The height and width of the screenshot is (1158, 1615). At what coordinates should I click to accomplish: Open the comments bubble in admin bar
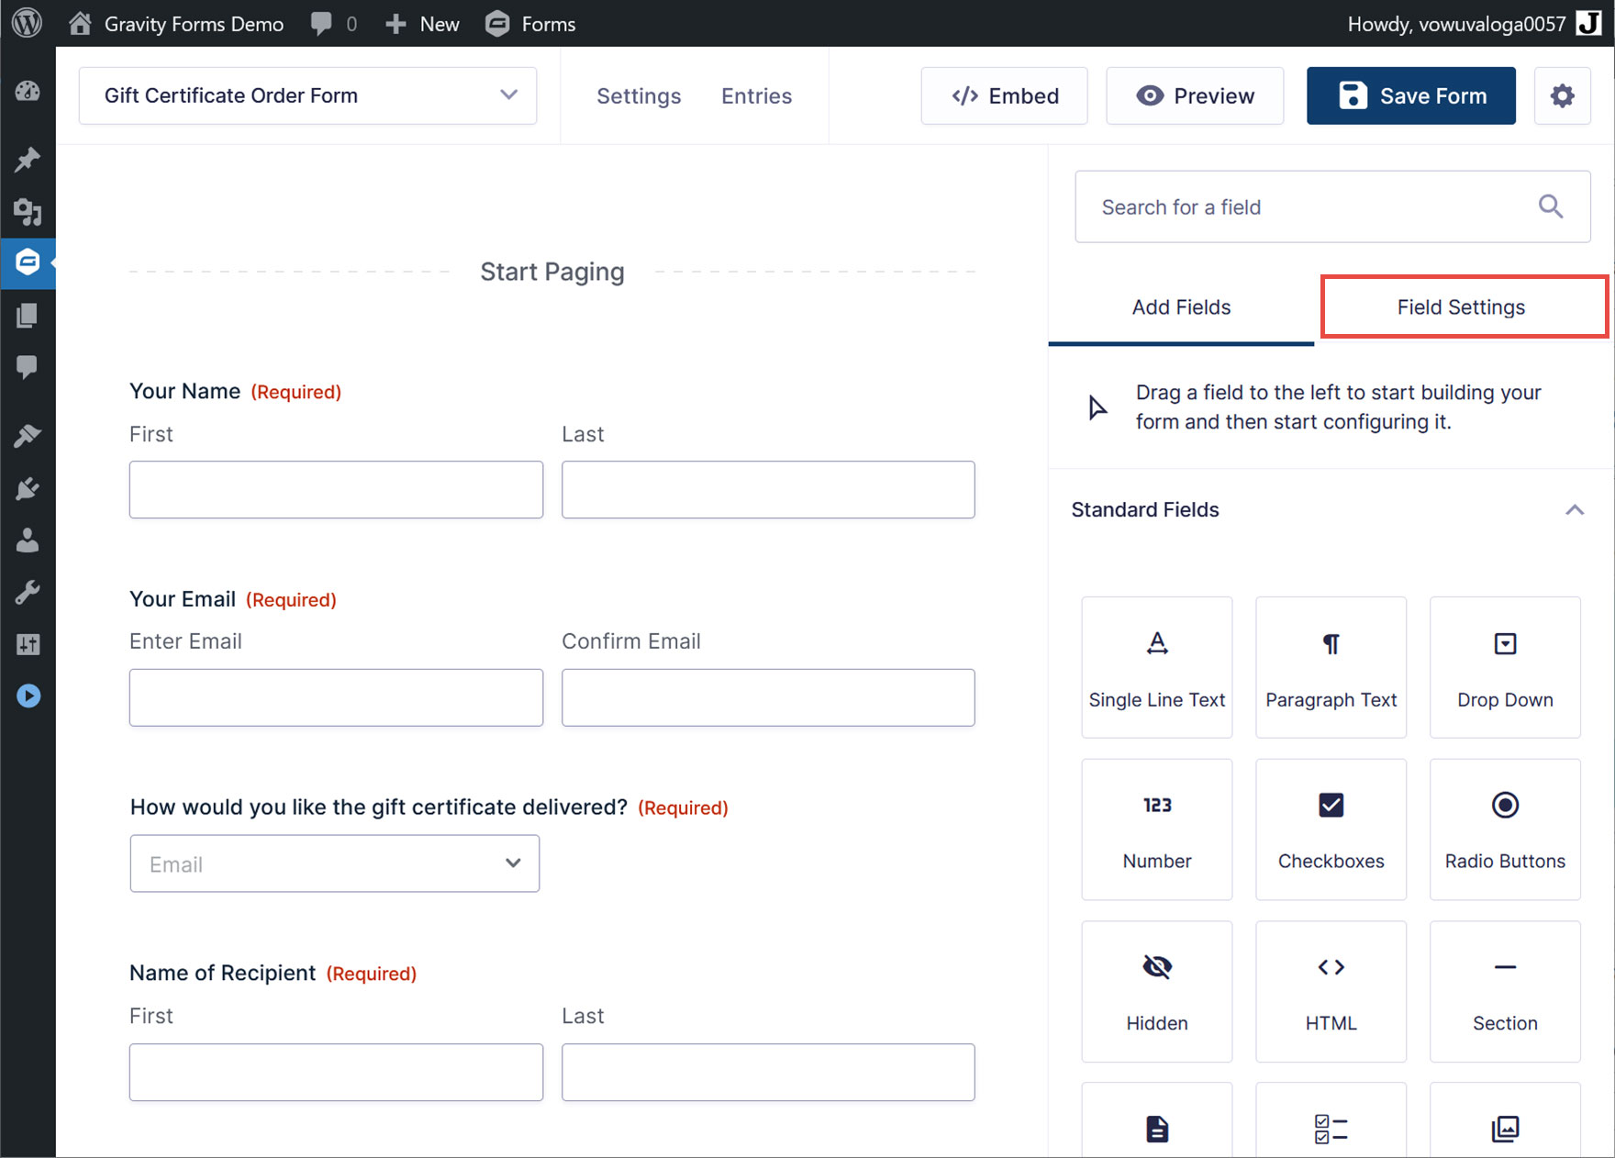334,24
